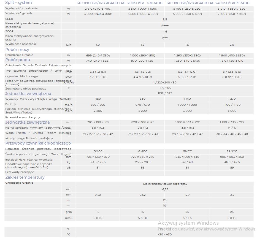Click the A+++ energy class value
This screenshot has width=257, height=239.
pos(165,25)
